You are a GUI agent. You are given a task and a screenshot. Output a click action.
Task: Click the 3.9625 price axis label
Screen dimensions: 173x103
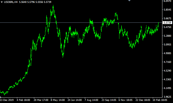tap(167, 97)
